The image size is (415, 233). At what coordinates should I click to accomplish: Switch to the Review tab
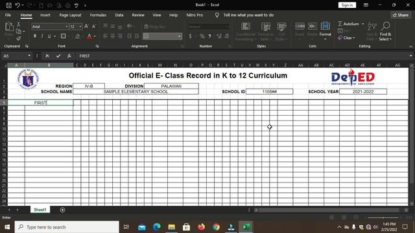[138, 16]
